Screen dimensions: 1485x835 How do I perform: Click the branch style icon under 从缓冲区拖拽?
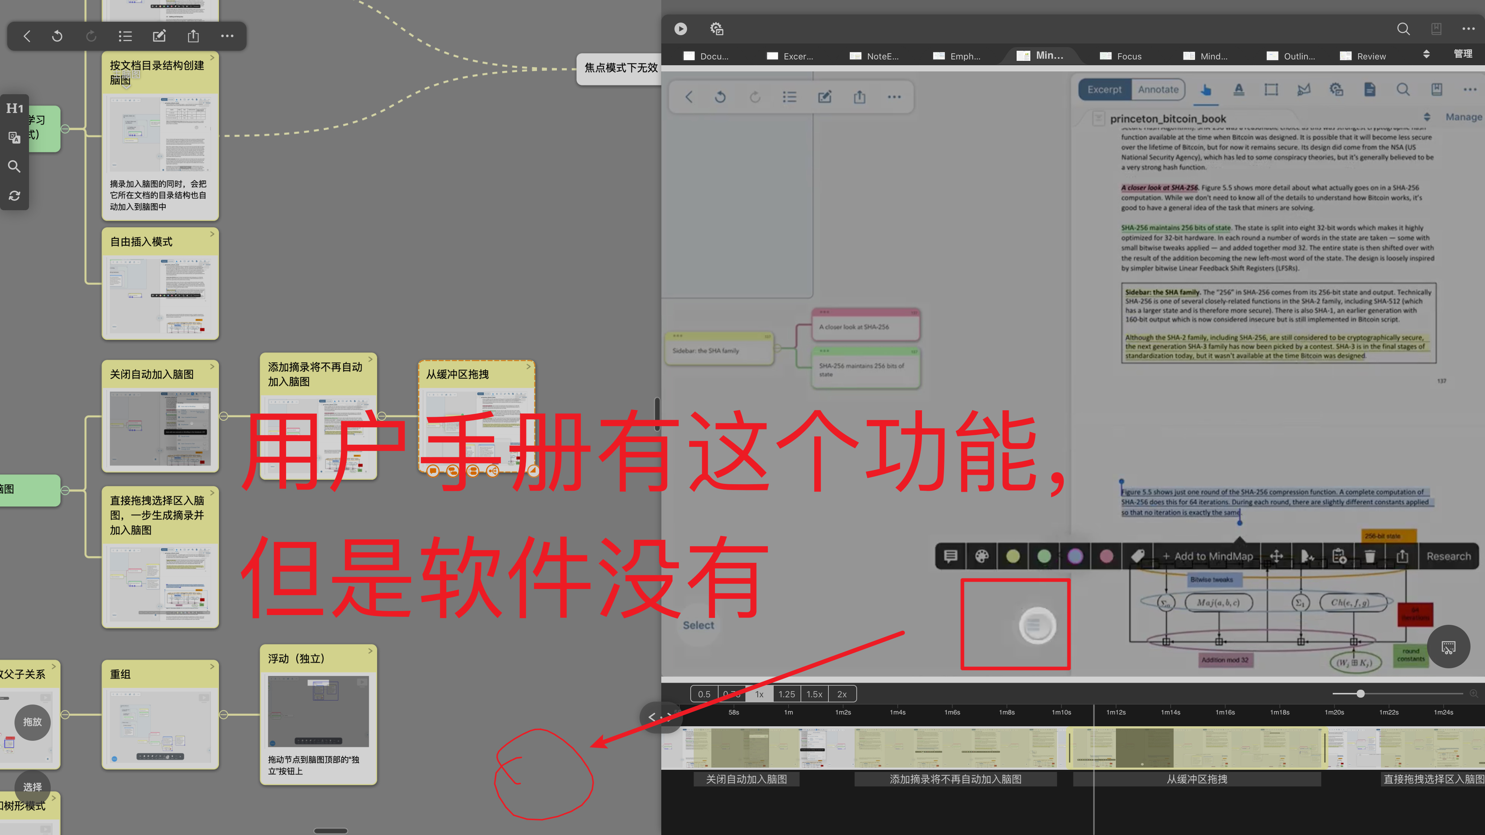[492, 471]
